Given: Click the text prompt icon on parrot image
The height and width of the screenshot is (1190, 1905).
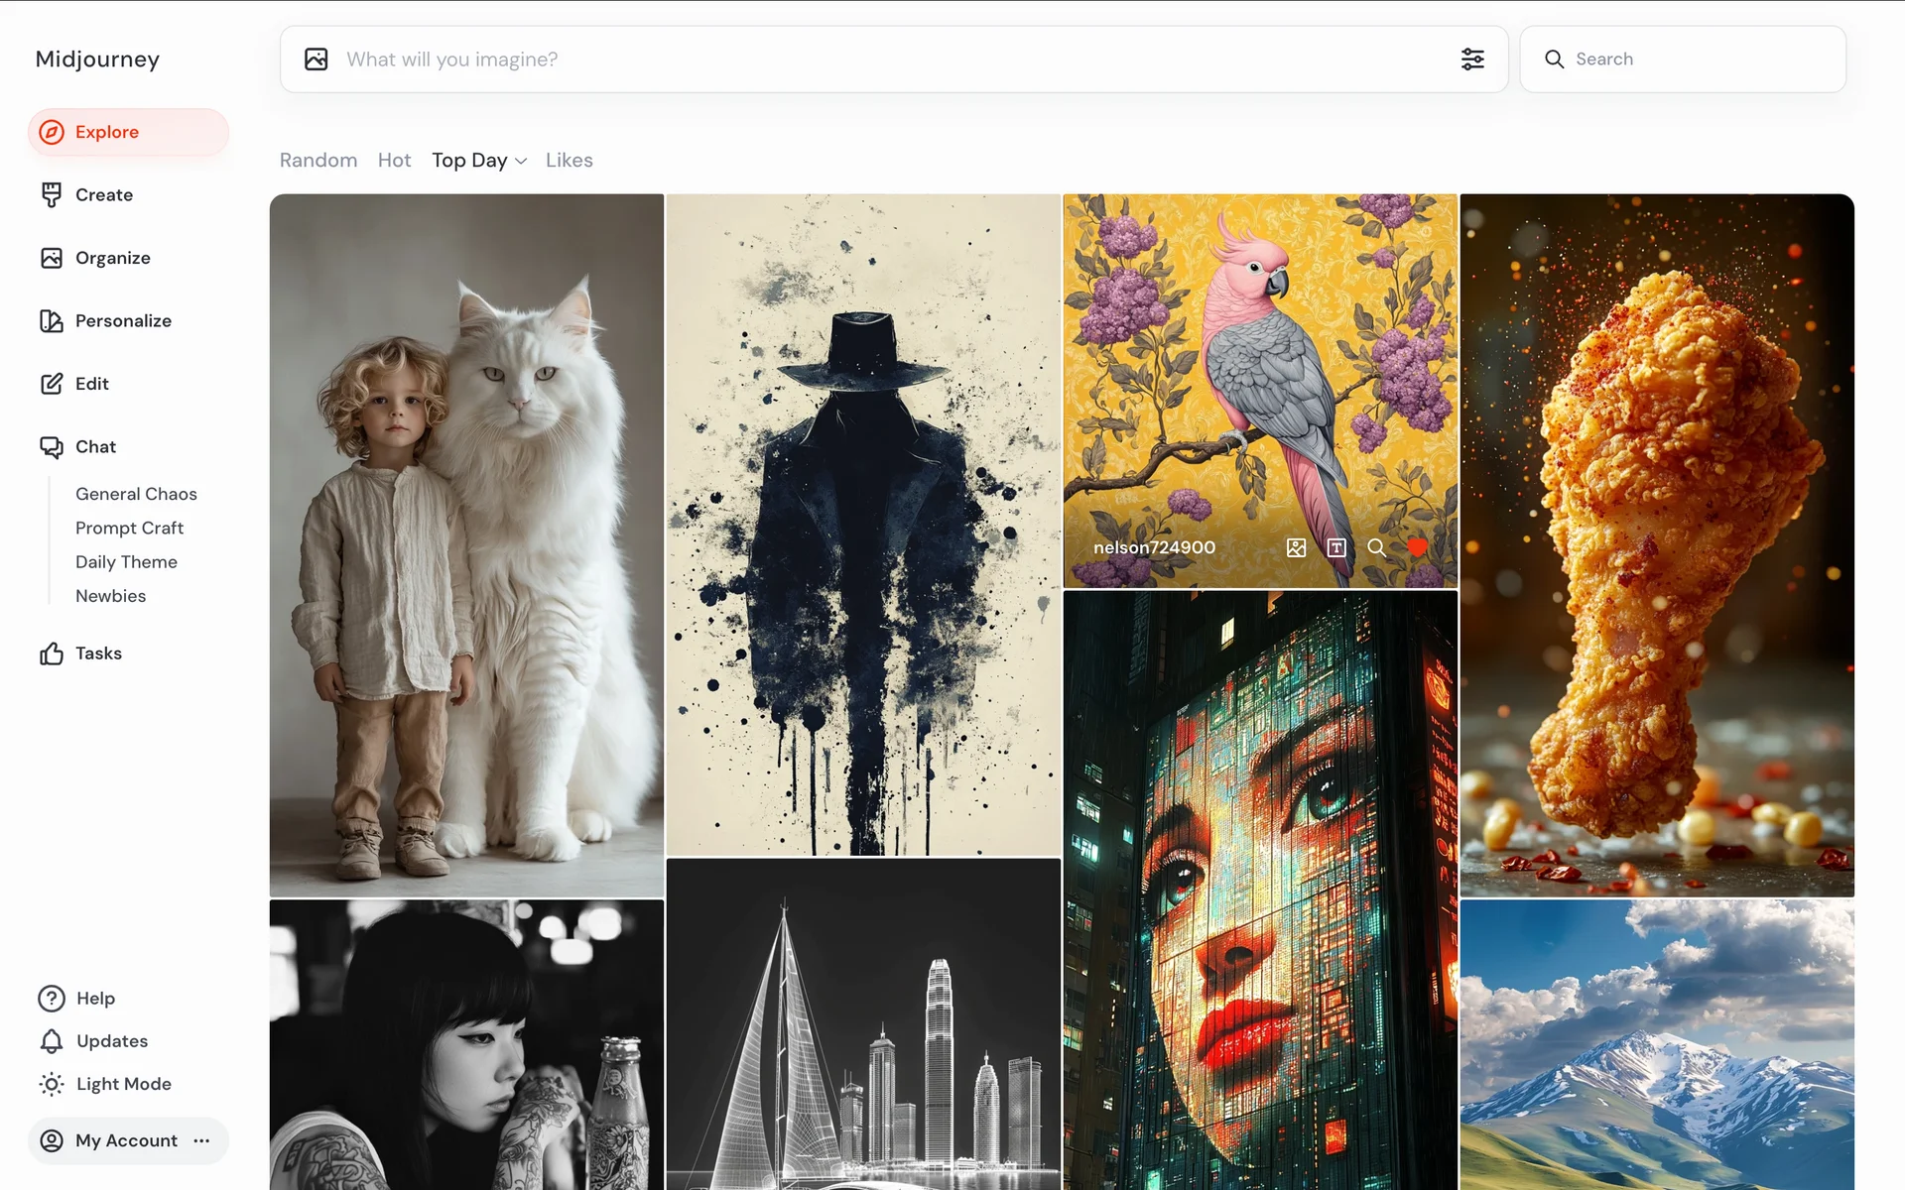Looking at the screenshot, I should click(x=1336, y=547).
